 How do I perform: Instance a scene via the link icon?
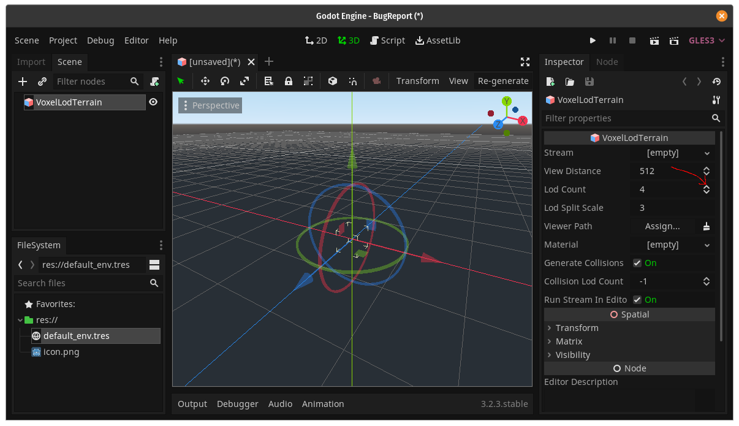42,81
